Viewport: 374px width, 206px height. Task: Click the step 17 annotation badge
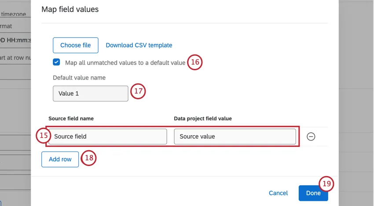[x=138, y=92]
